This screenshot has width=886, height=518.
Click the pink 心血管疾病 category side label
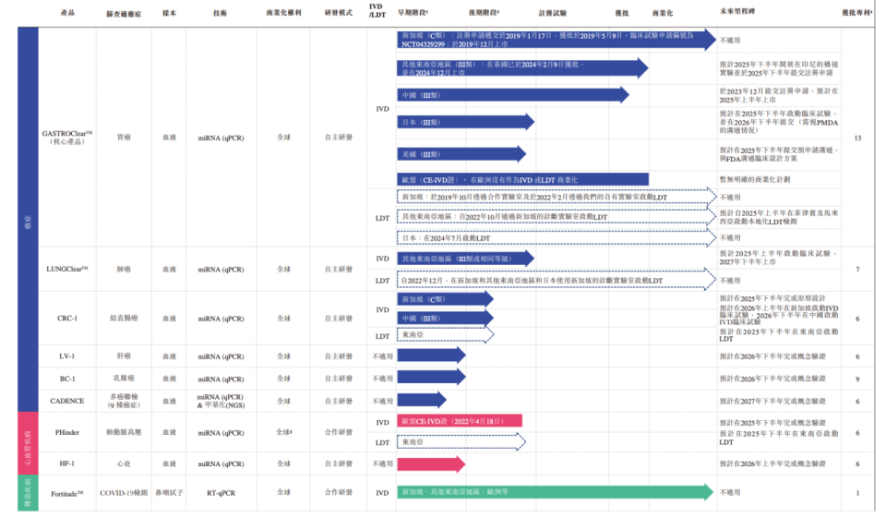[x=29, y=443]
